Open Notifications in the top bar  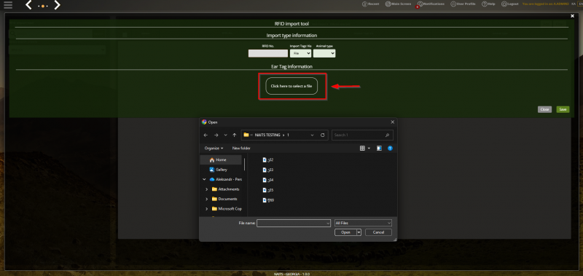431,4
